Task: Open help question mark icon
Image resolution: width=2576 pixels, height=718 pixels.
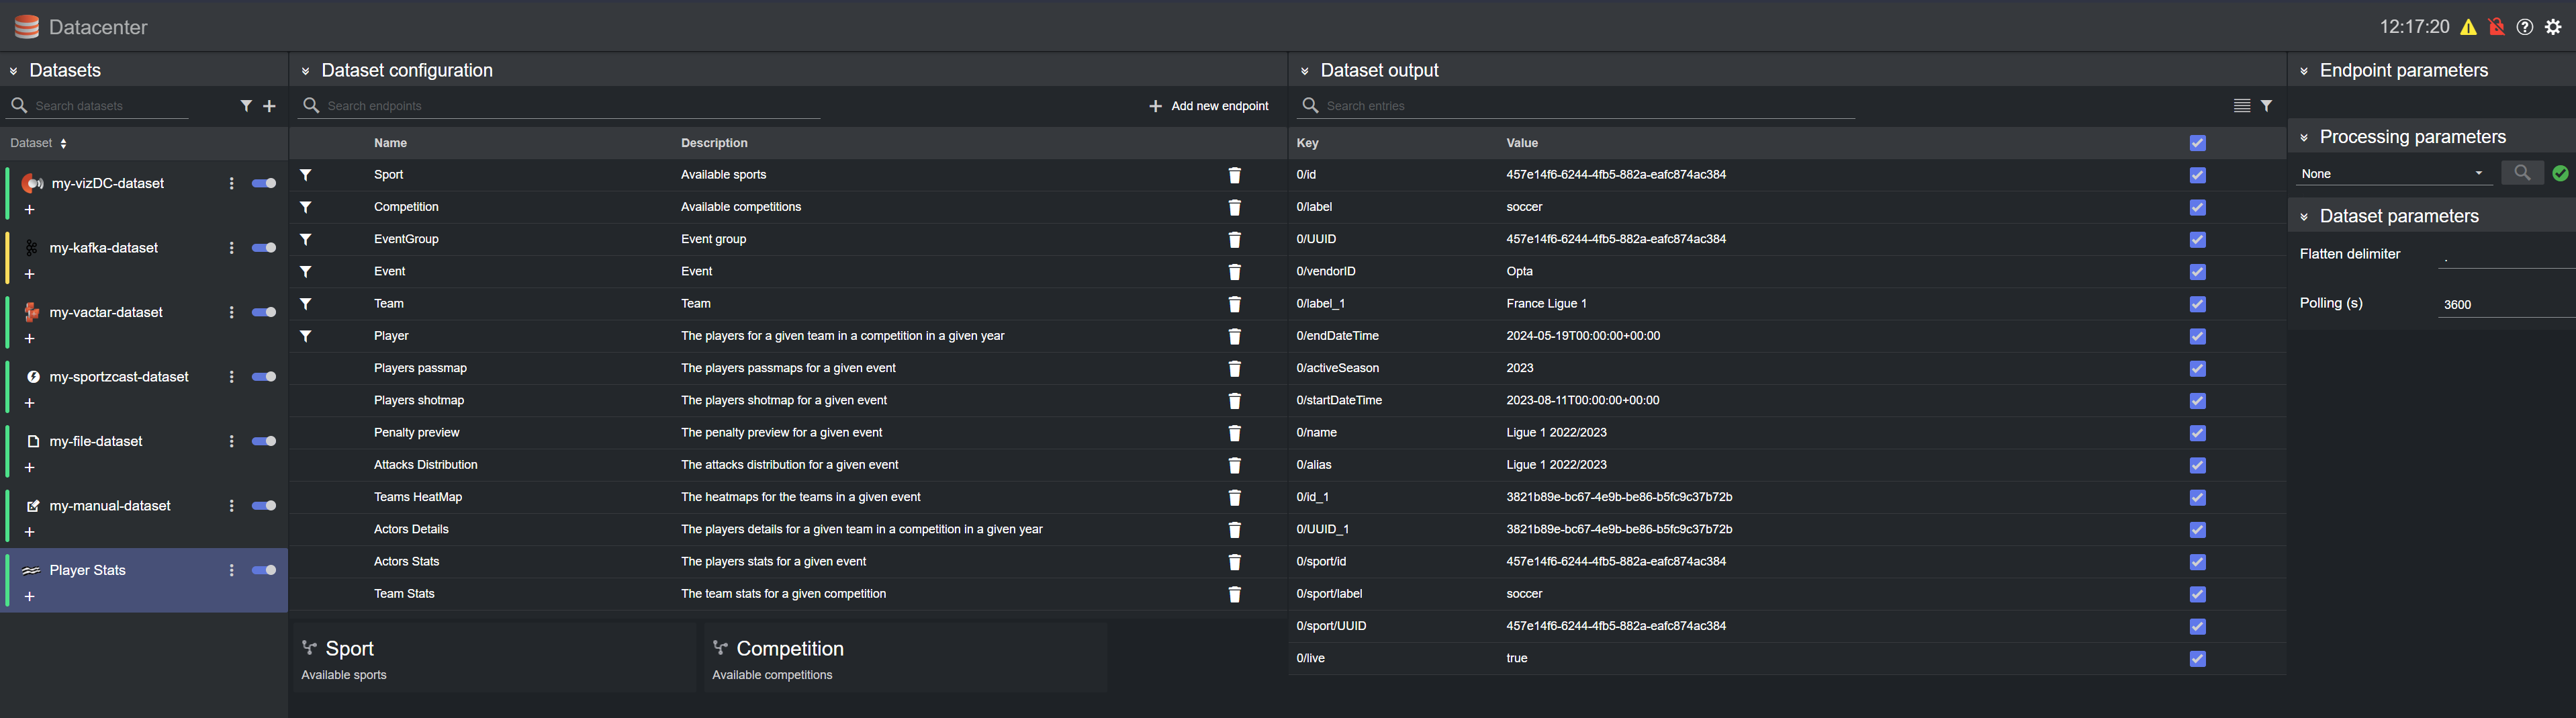Action: [x=2525, y=27]
